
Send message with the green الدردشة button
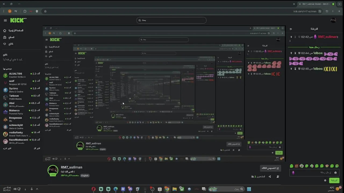334,180
